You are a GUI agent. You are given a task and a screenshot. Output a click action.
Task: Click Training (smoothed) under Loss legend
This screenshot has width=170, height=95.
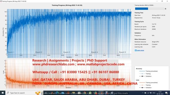coord(152,83)
